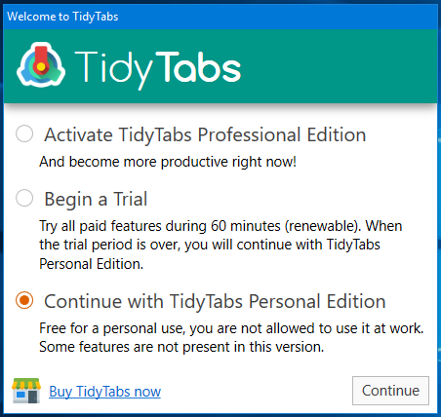The image size is (441, 417).
Task: Click the green header banner empty area
Action: point(339,66)
